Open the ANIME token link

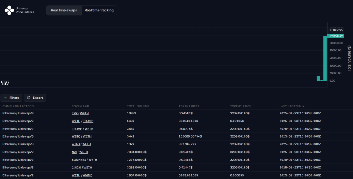87,175
